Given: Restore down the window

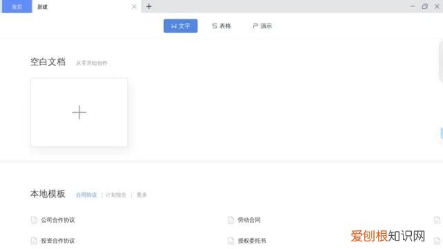Looking at the screenshot, I should tap(424, 6).
